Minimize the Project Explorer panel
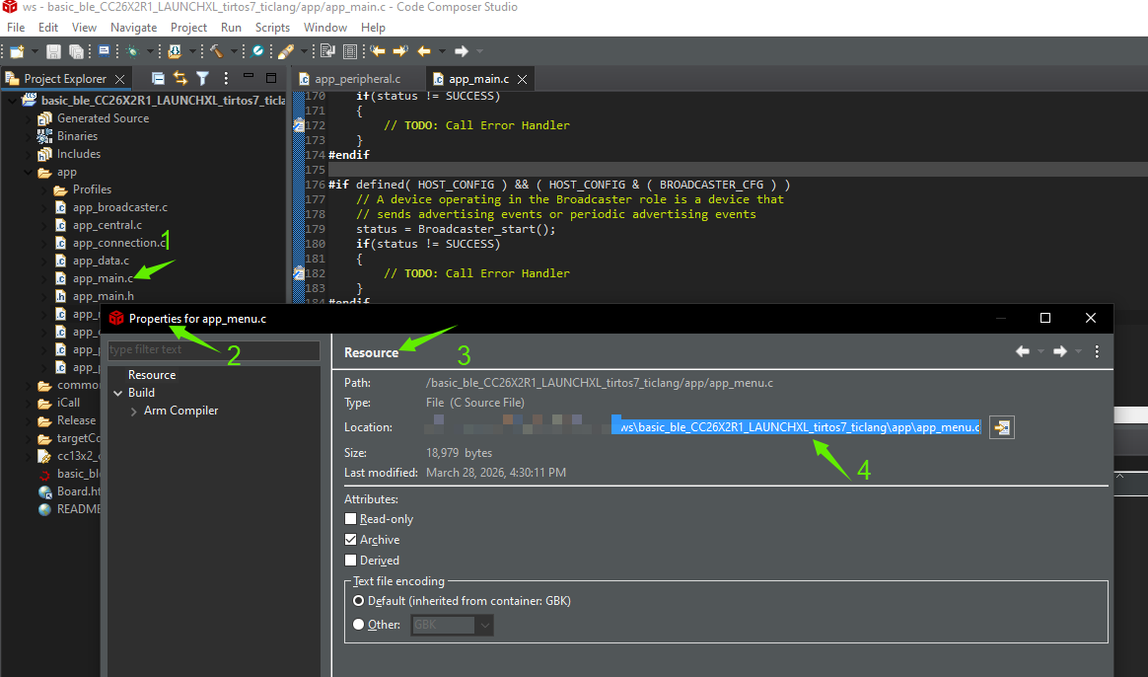 click(x=249, y=76)
